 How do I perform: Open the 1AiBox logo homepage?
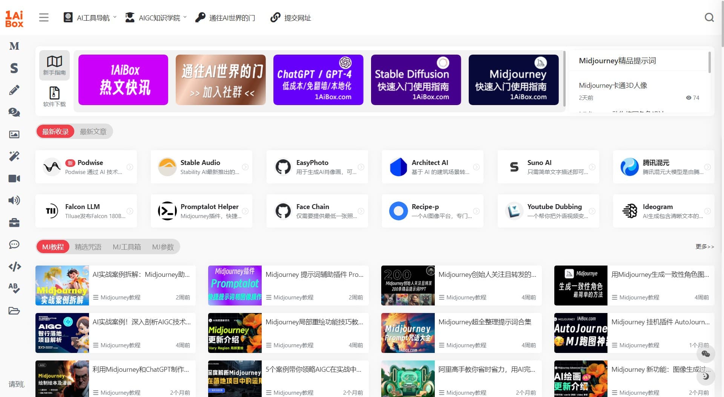[x=14, y=18]
